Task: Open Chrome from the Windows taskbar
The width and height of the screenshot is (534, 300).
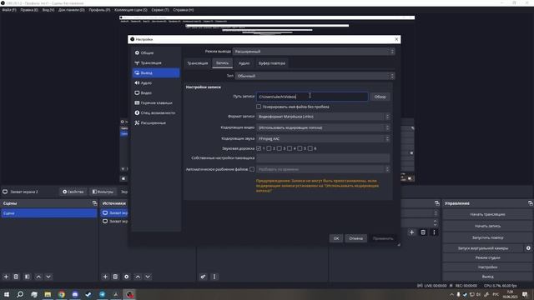Action: pos(61,294)
